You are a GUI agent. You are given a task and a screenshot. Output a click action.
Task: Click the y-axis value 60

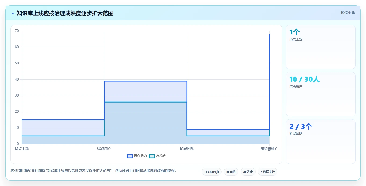(17, 47)
